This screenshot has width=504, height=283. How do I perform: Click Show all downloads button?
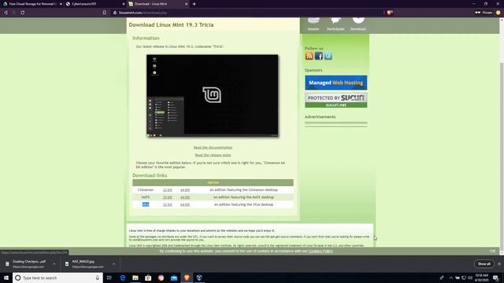click(484, 264)
